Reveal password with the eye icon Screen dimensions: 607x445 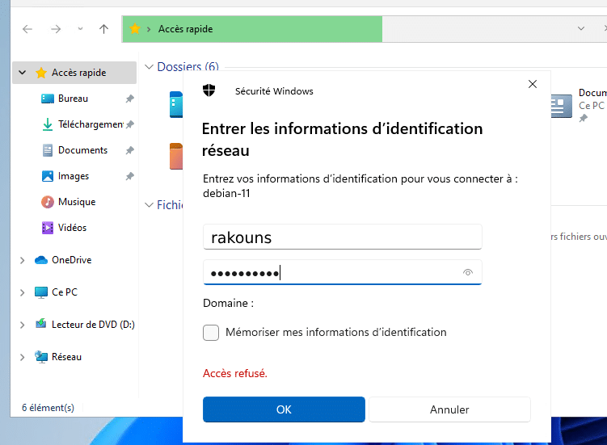pos(467,273)
